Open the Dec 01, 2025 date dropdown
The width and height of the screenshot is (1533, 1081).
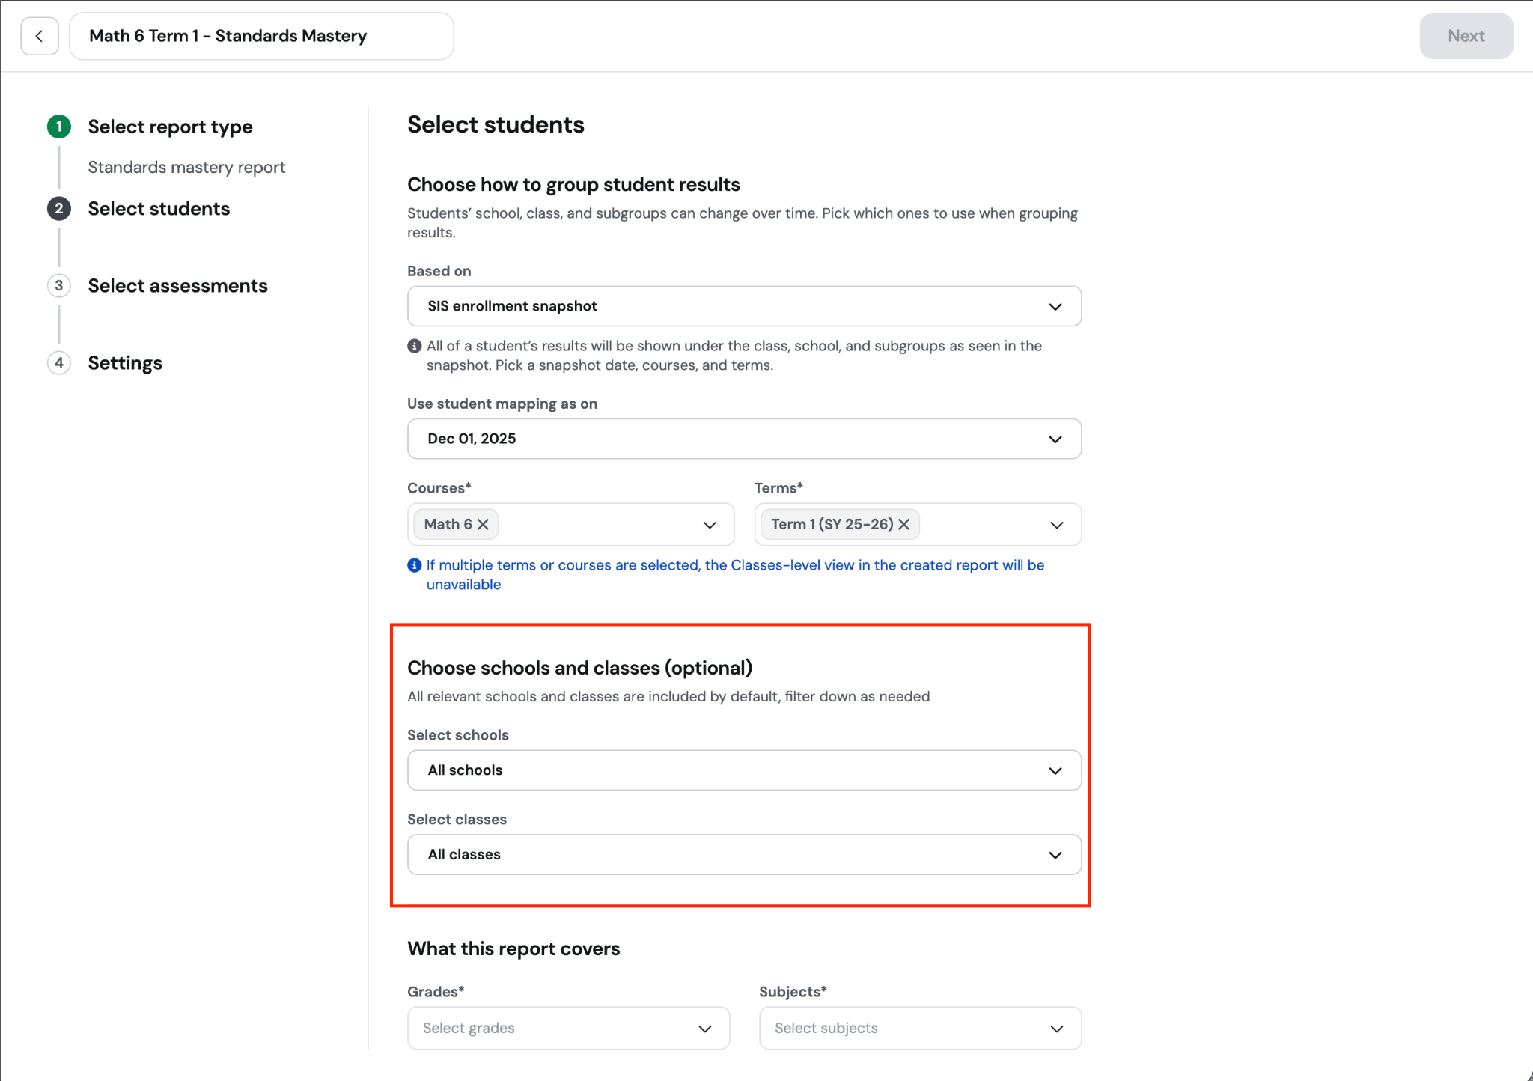click(744, 439)
